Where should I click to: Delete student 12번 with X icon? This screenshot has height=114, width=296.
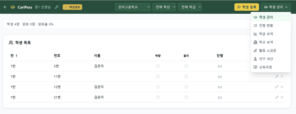click(282, 87)
